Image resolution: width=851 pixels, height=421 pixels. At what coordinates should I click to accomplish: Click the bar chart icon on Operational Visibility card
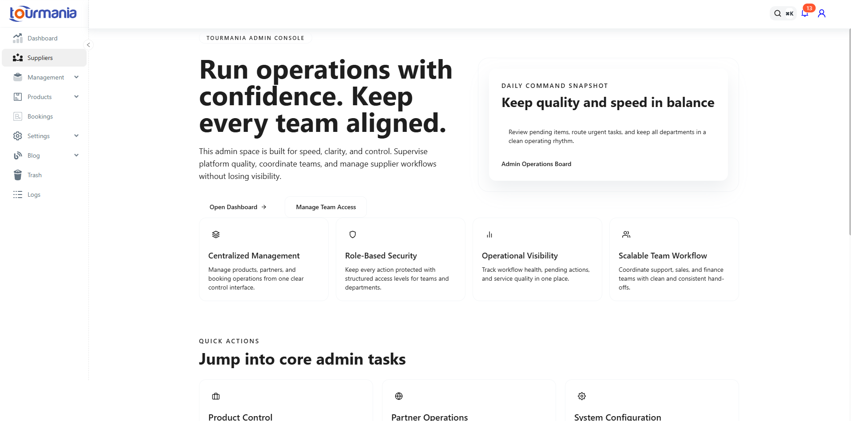tap(489, 234)
